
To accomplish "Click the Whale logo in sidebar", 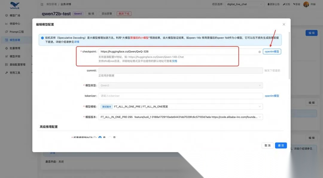I will pos(15,5).
